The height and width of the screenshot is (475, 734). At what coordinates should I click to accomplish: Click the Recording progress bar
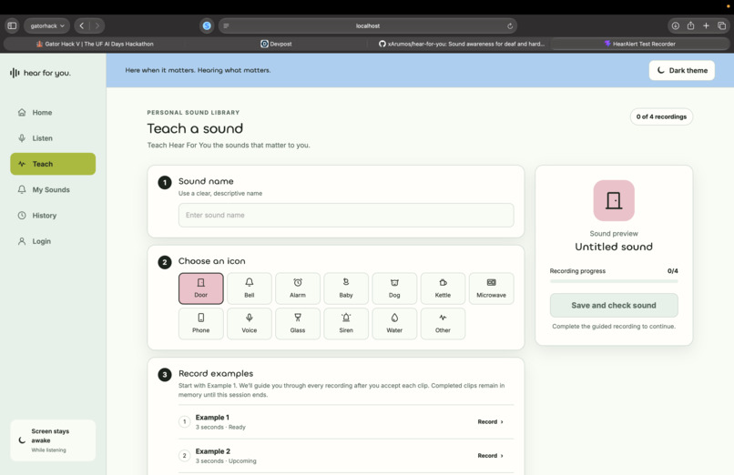pyautogui.click(x=614, y=281)
